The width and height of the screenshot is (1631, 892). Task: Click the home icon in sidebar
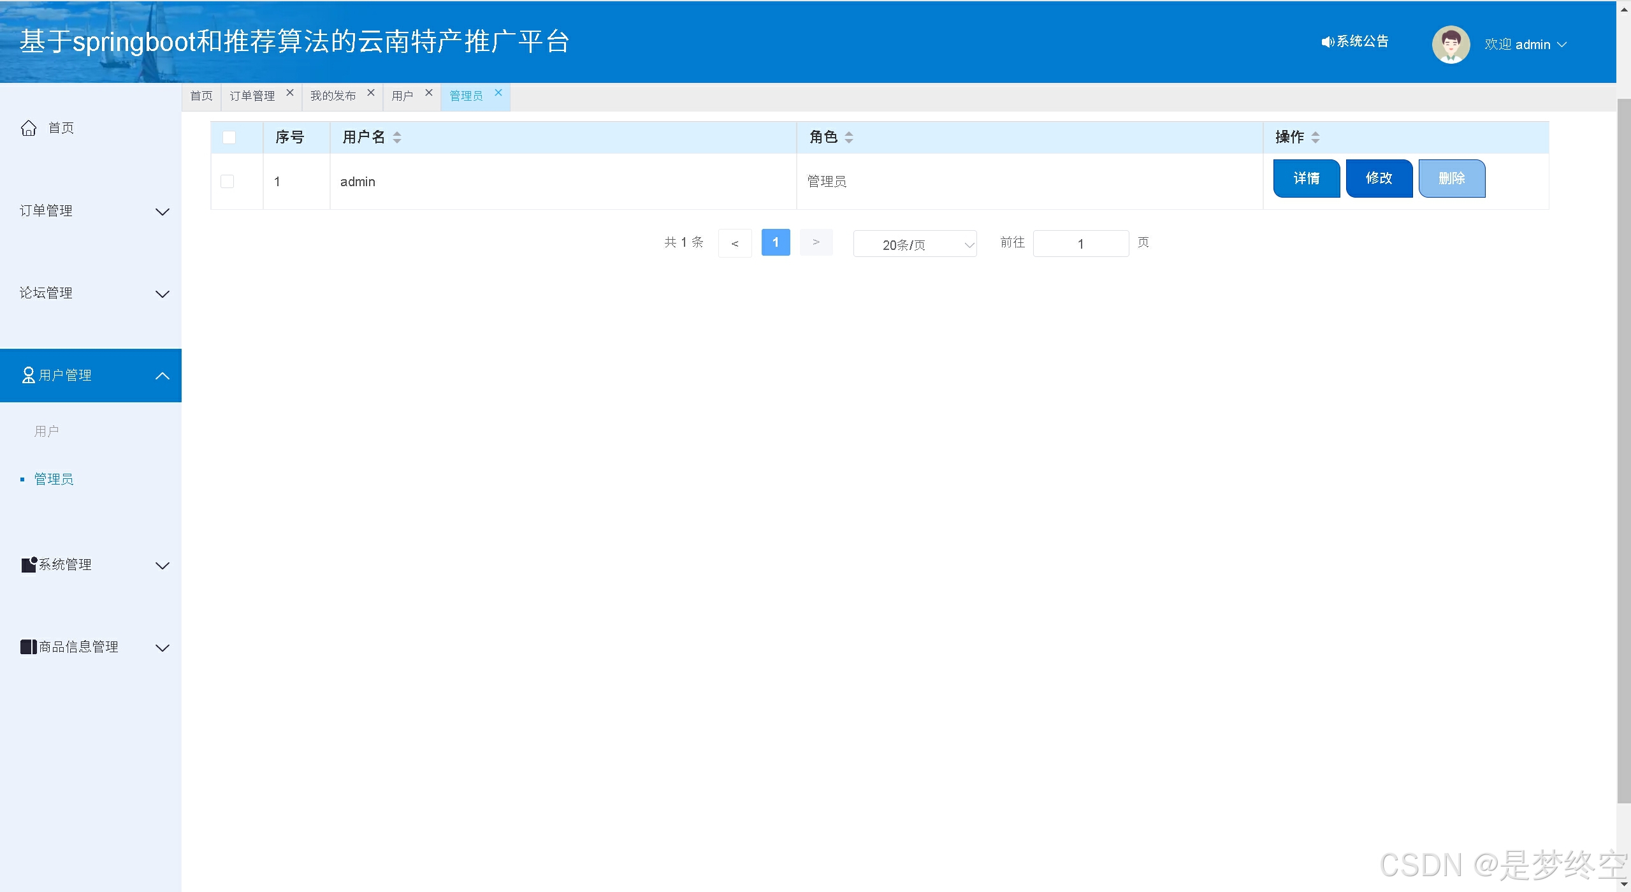click(x=29, y=128)
